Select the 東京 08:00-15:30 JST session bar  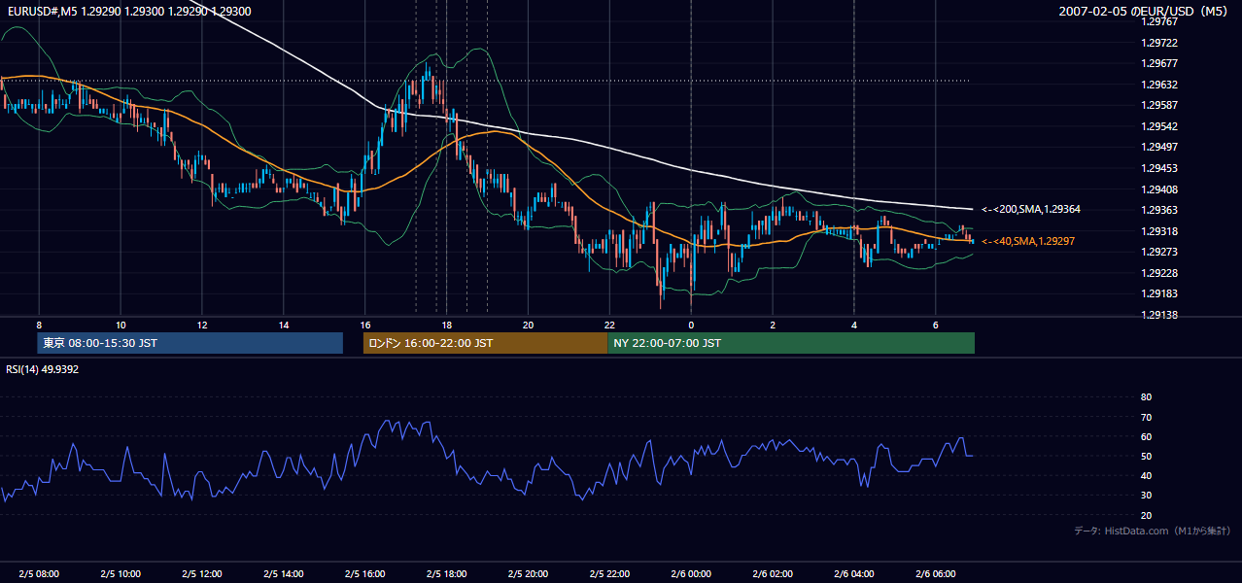point(190,343)
